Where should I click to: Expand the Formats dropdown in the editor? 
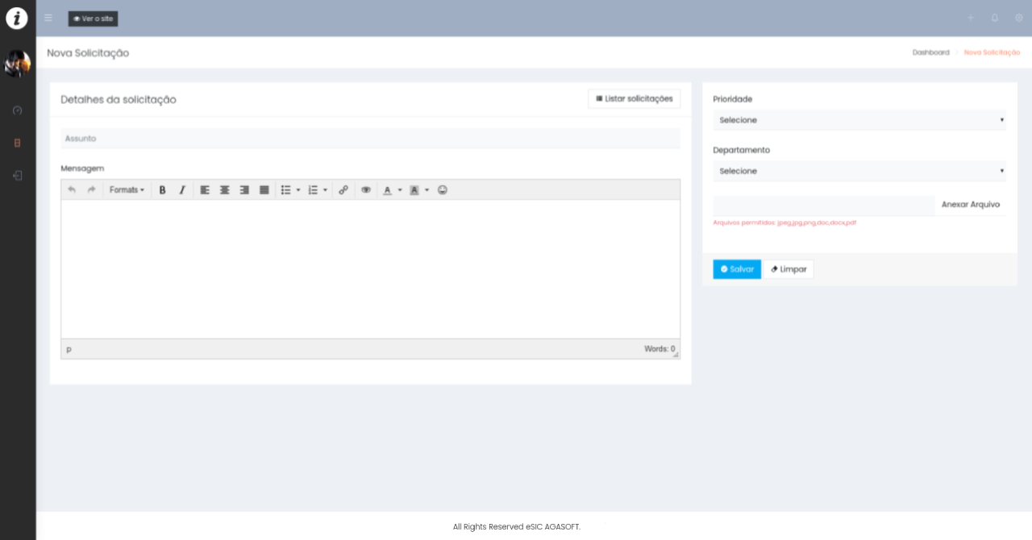click(127, 190)
